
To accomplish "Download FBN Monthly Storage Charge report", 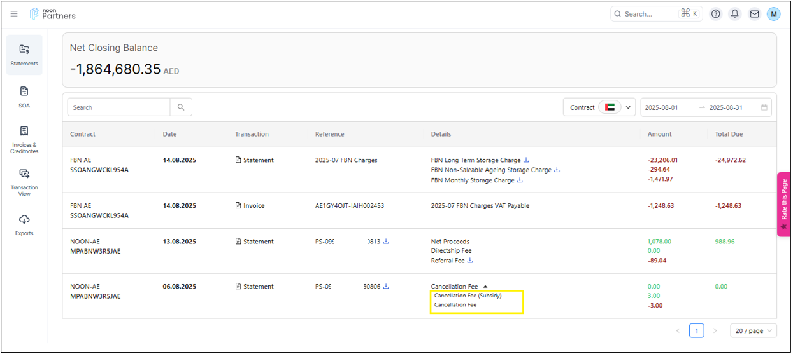I will coord(520,180).
